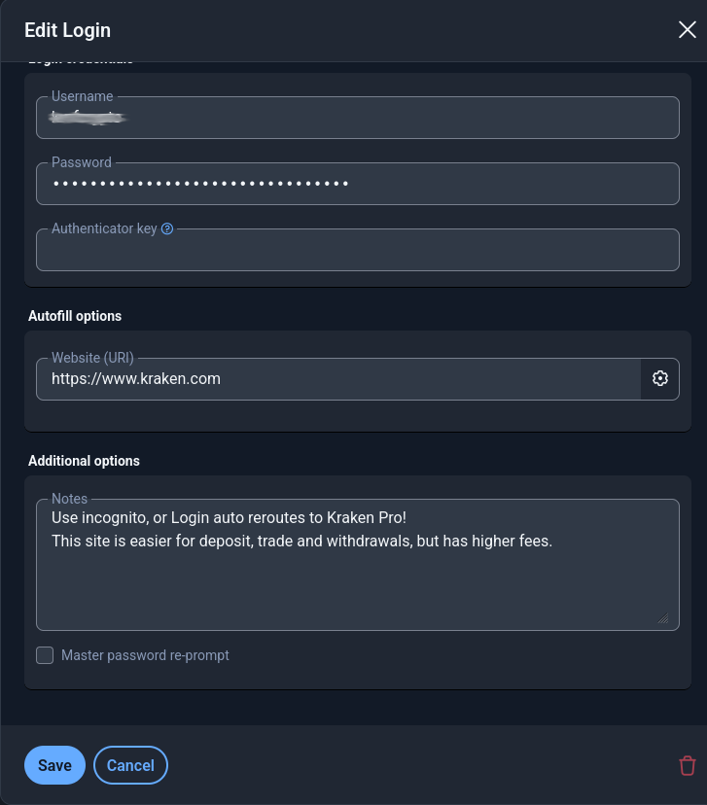Click the Authenticator key field label
This screenshot has width=707, height=805.
[104, 228]
